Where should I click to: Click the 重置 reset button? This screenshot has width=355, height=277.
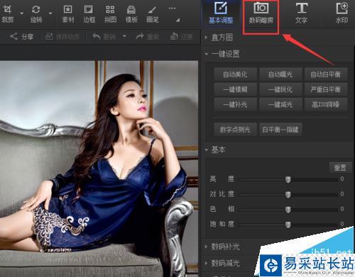(x=340, y=167)
